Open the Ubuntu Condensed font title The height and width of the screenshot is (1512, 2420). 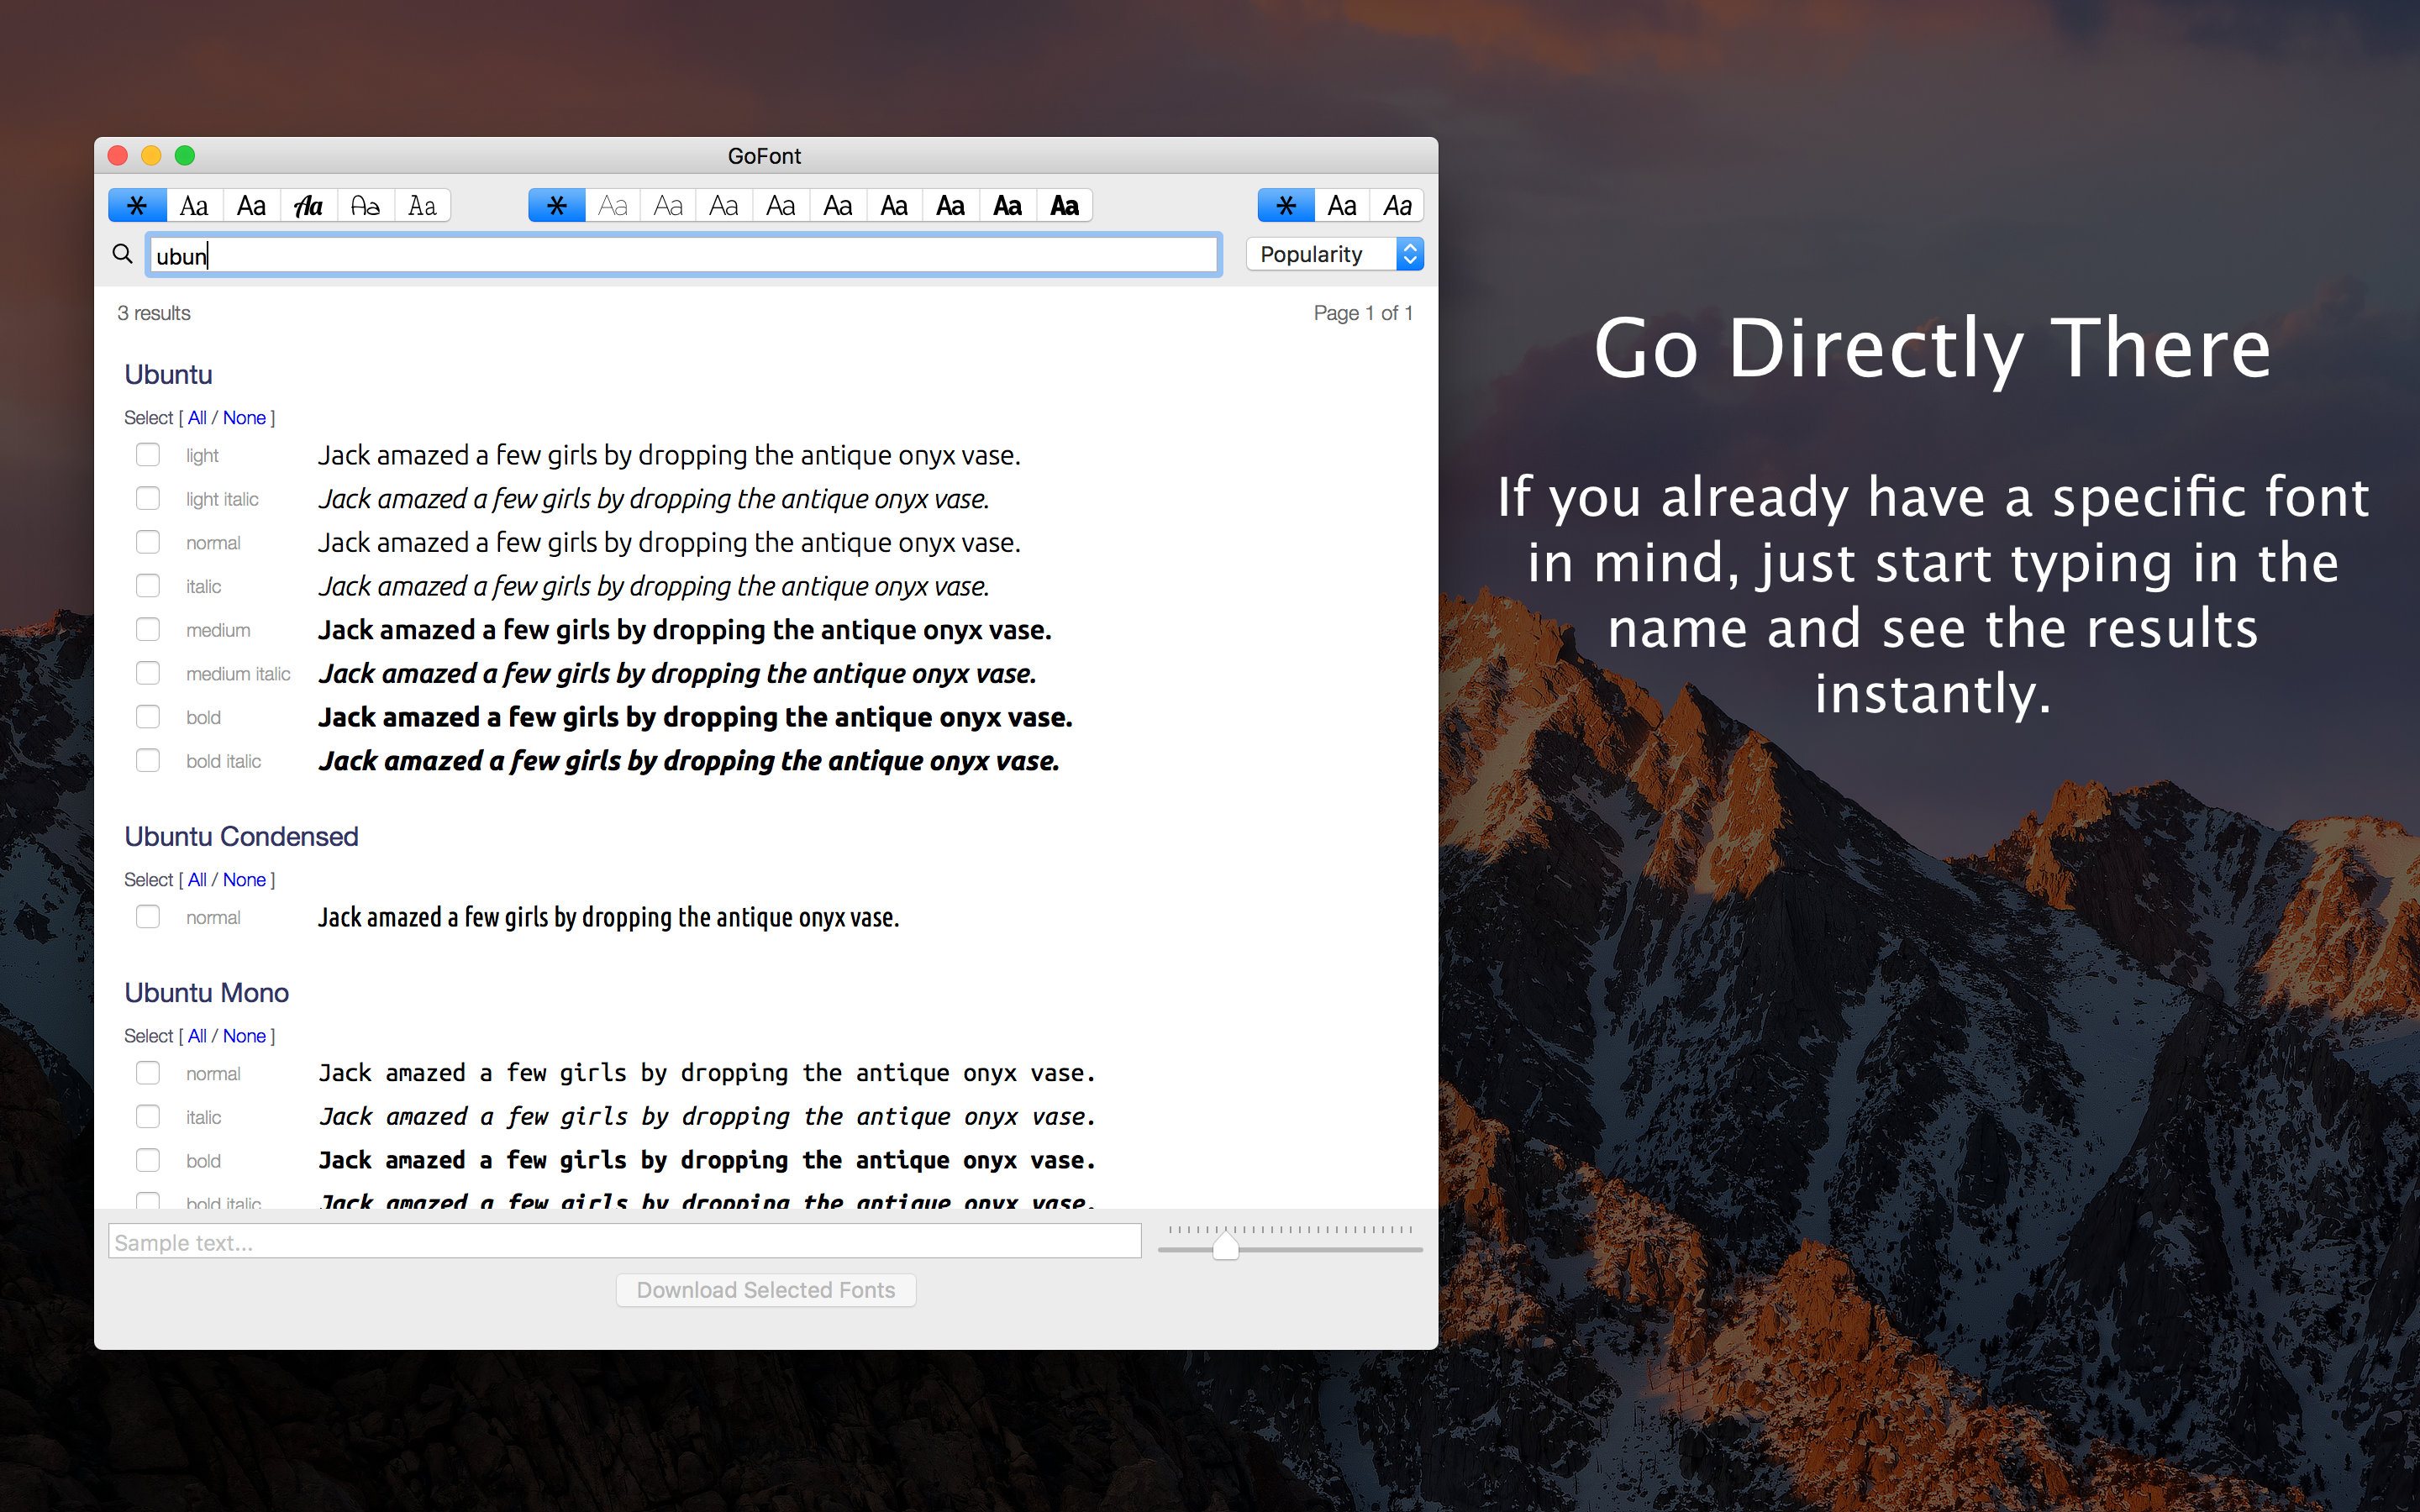pos(241,836)
